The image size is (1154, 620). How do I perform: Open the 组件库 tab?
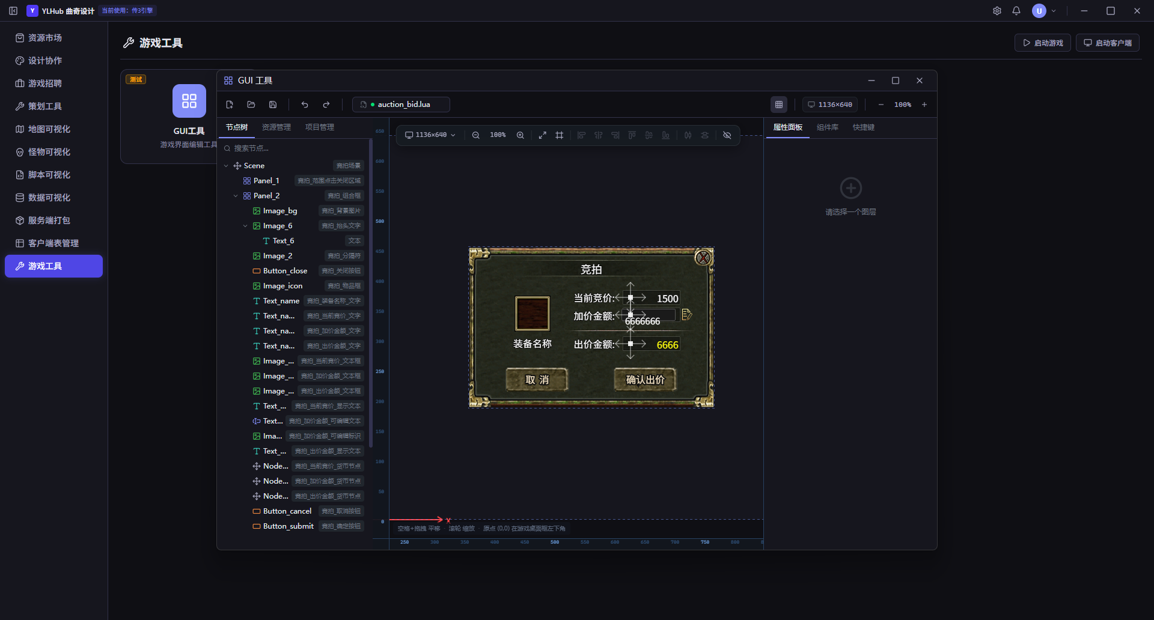point(828,127)
